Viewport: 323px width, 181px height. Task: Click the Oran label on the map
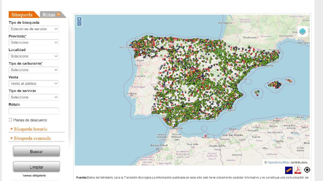click(x=232, y=129)
